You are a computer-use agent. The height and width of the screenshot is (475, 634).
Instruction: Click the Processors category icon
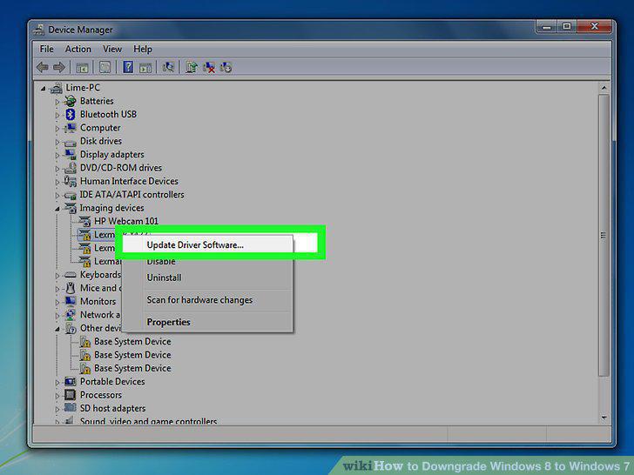70,395
